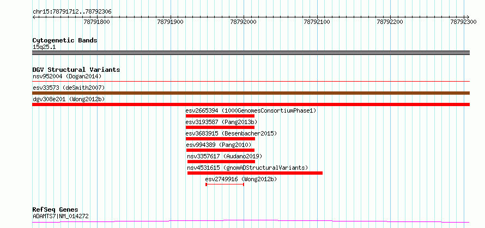
Task: Click the left arrowhead of the ruler
Action: pos(34,17)
